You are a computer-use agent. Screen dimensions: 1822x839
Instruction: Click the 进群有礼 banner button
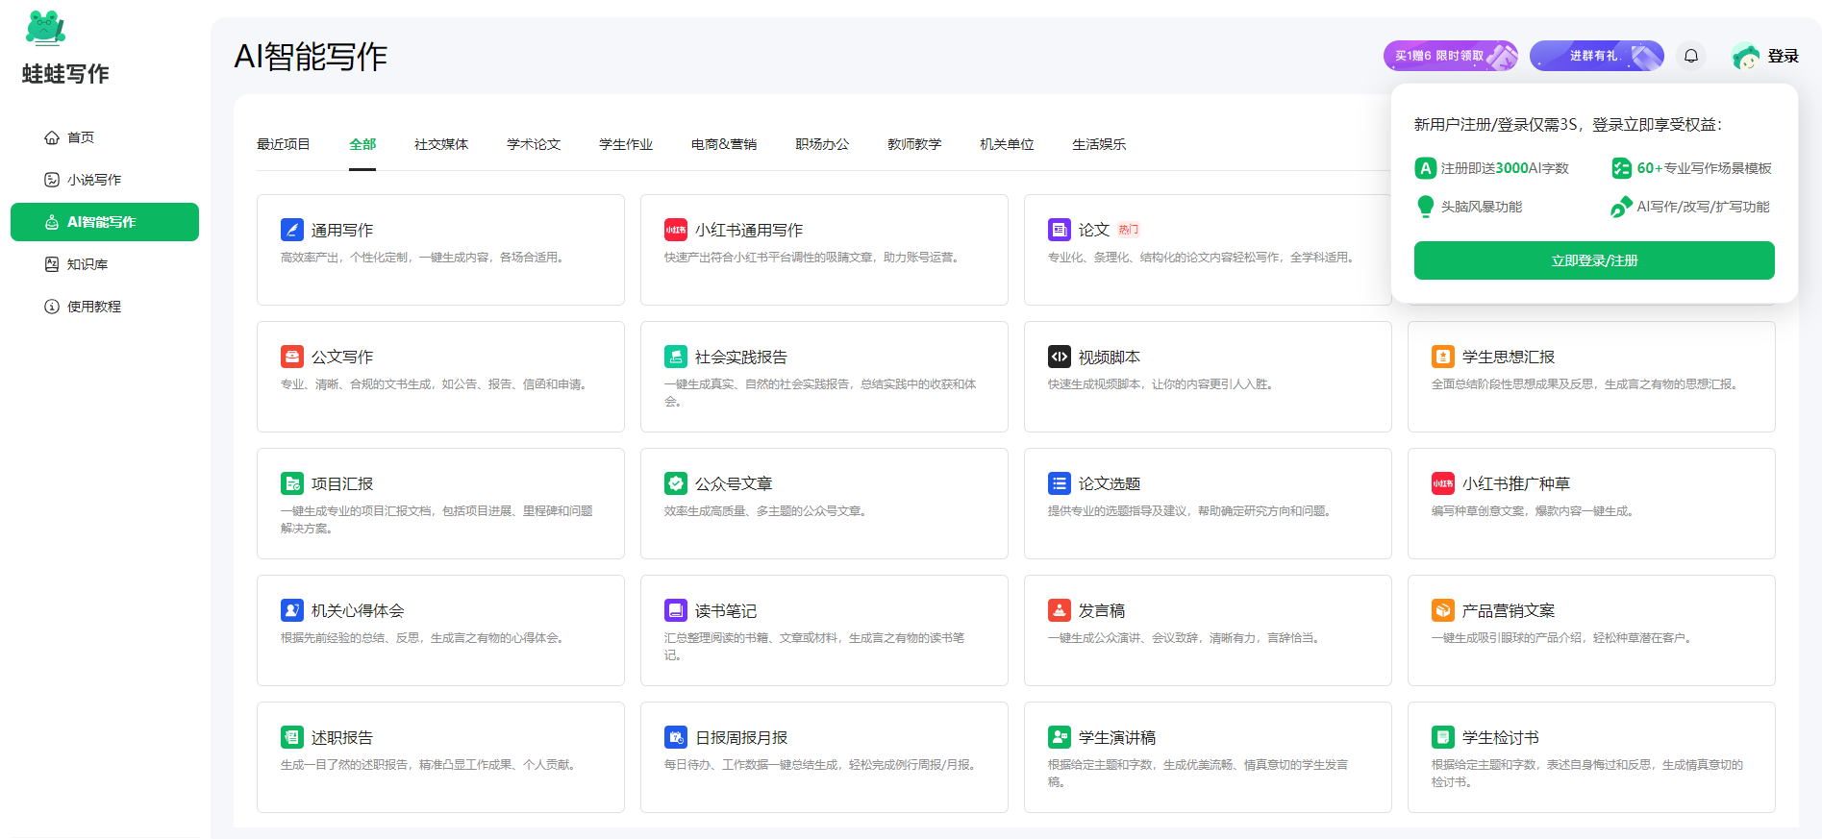(x=1597, y=56)
